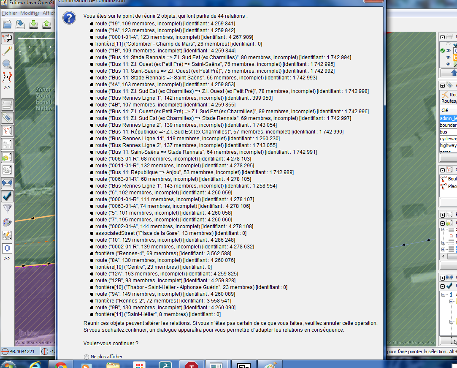Open the Fichier menu

[x=9, y=13]
